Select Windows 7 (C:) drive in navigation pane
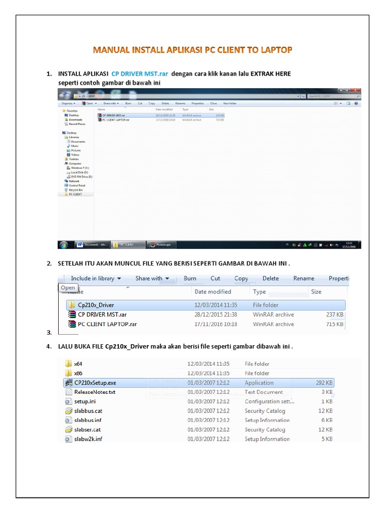The image size is (385, 513). [78, 168]
